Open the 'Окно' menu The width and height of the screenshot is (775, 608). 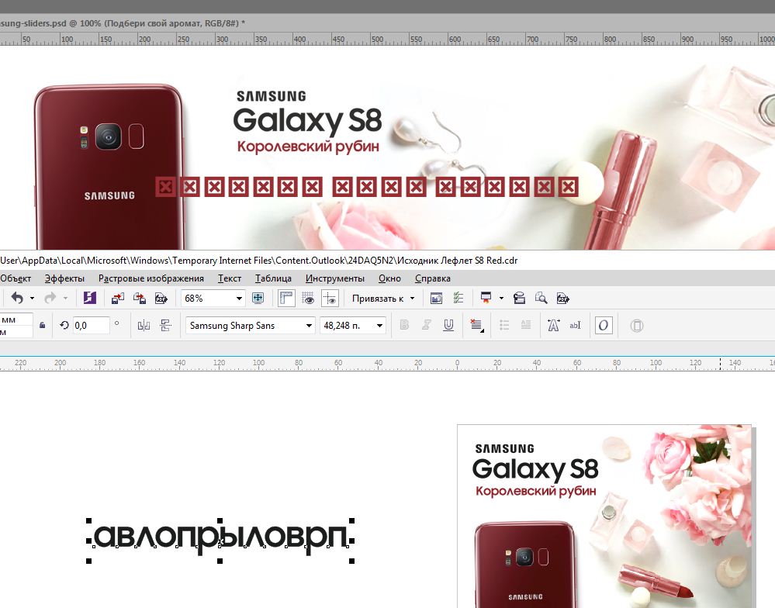(x=389, y=278)
